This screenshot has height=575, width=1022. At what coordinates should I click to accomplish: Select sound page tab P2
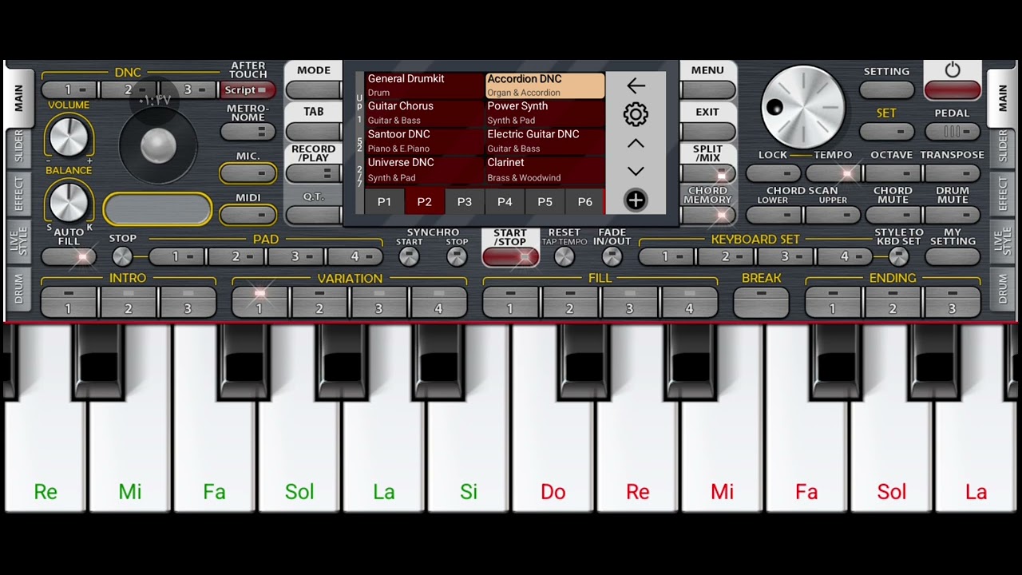point(425,202)
